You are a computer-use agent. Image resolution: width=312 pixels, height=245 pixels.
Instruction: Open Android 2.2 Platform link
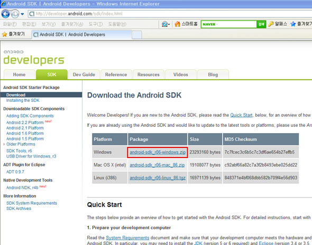pyautogui.click(x=25, y=122)
